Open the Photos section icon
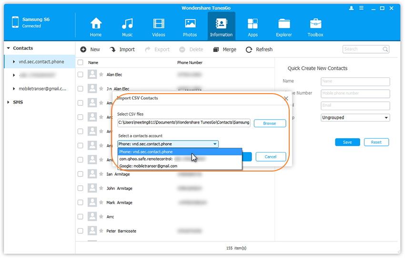The image size is (405, 258). 190,24
